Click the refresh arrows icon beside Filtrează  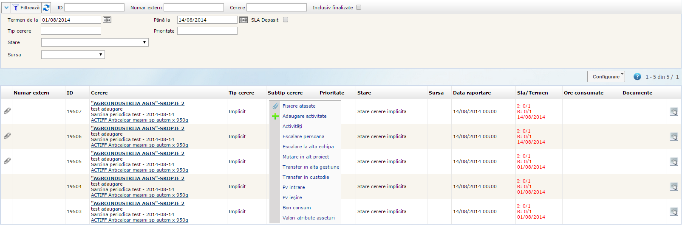[46, 8]
